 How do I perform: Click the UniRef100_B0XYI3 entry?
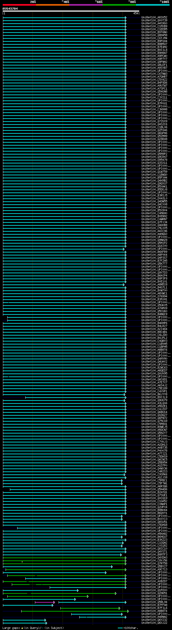pos(154,519)
